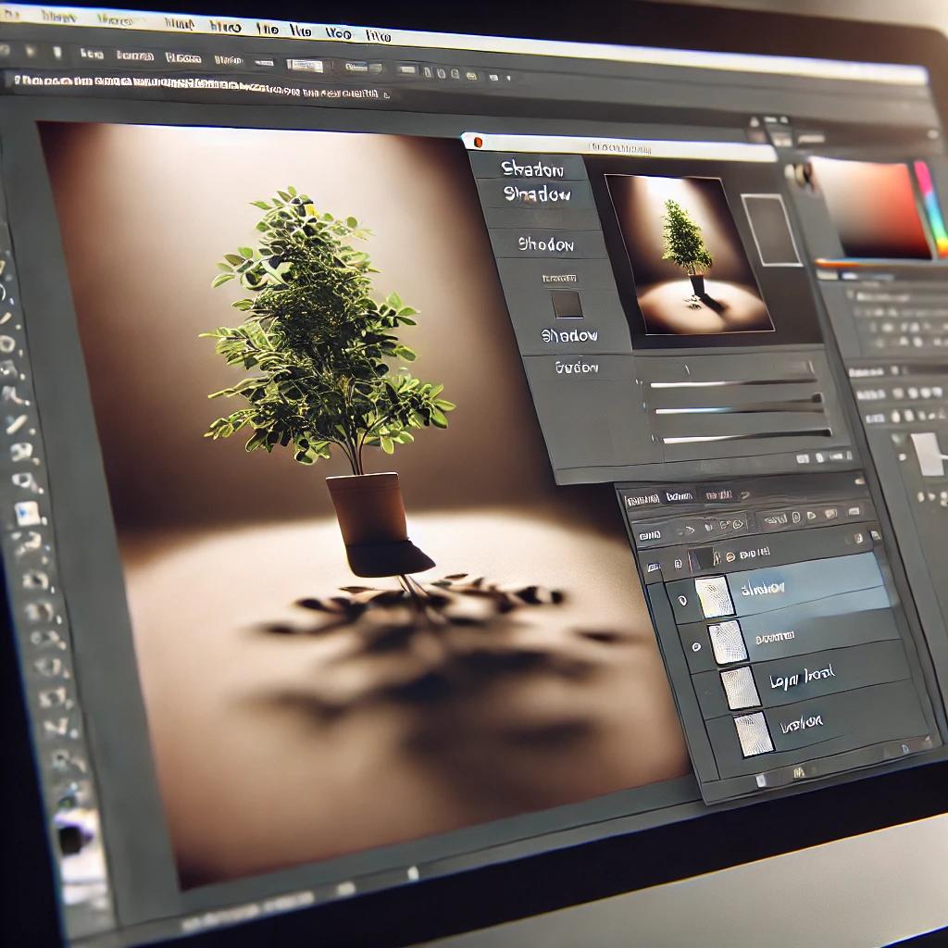Close the Shadow dialog with red button
Image resolution: width=948 pixels, height=948 pixels.
(x=478, y=142)
